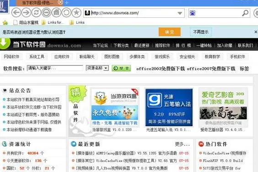The width and height of the screenshot is (258, 172).
Task: Open a new tab with plus button
Action: [x=67, y=3]
